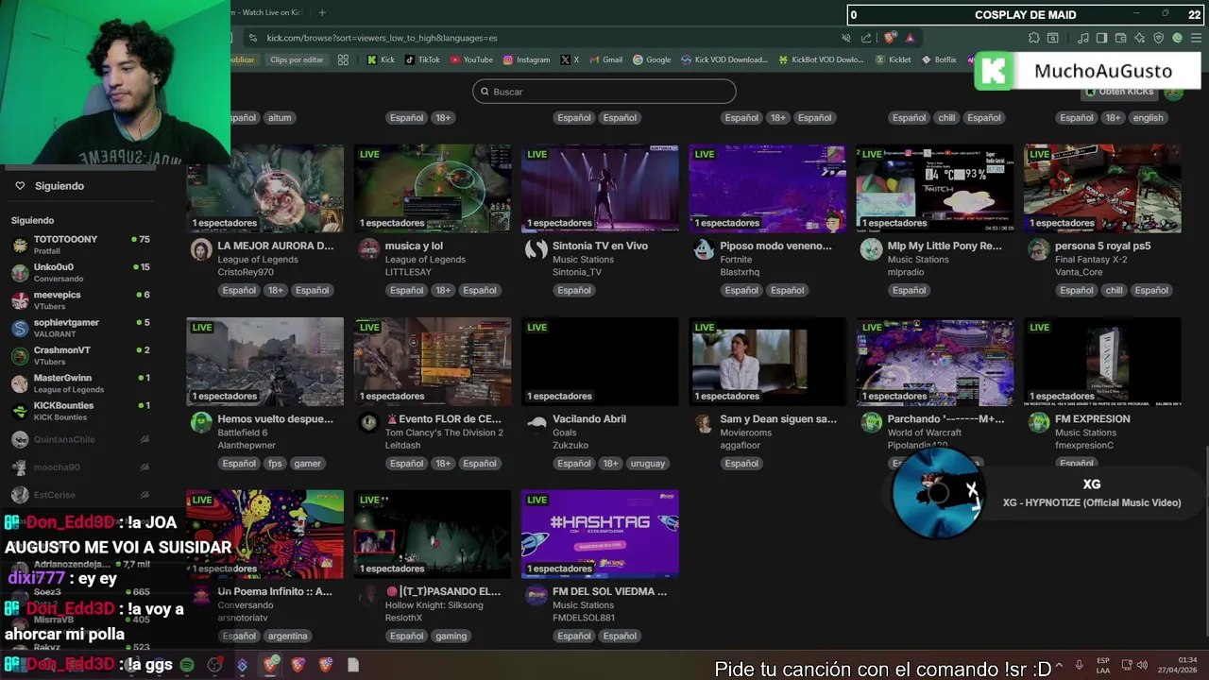Screen dimensions: 1209x680
Task: Open the blank file icon in taskbar
Action: [x=352, y=665]
